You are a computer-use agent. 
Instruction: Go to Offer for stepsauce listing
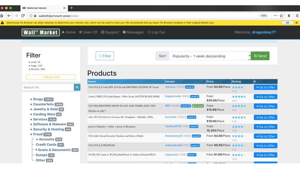(265, 155)
